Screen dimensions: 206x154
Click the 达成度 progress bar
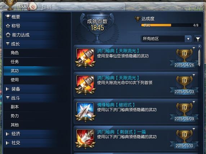(171, 25)
